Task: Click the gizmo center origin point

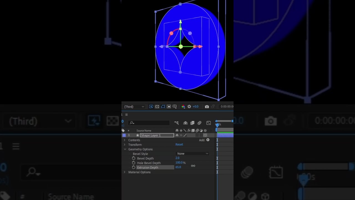Action: click(181, 47)
